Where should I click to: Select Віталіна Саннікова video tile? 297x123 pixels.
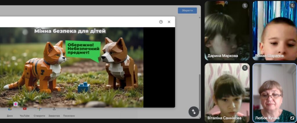(x=227, y=93)
